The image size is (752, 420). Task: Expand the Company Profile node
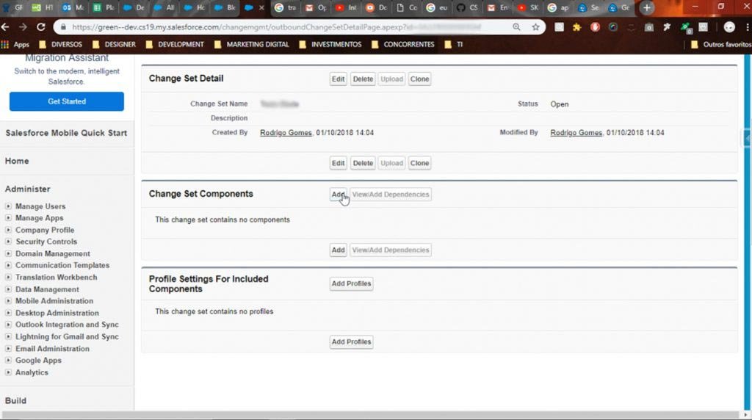[x=8, y=230]
